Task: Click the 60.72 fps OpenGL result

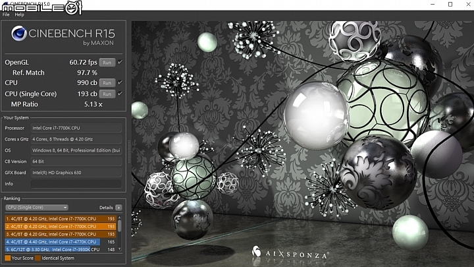Action: pyautogui.click(x=83, y=63)
